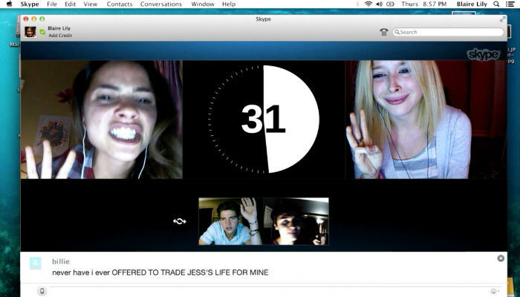Open the Apple menu
The image size is (520, 297).
click(x=9, y=4)
